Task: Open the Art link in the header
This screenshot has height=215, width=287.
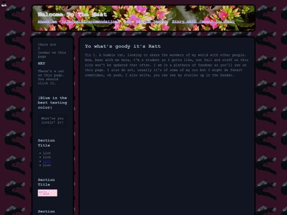Action: click(x=128, y=22)
